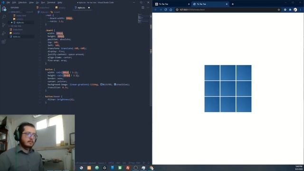
Task: Click the 'display: flex;' line
Action: click(56, 51)
